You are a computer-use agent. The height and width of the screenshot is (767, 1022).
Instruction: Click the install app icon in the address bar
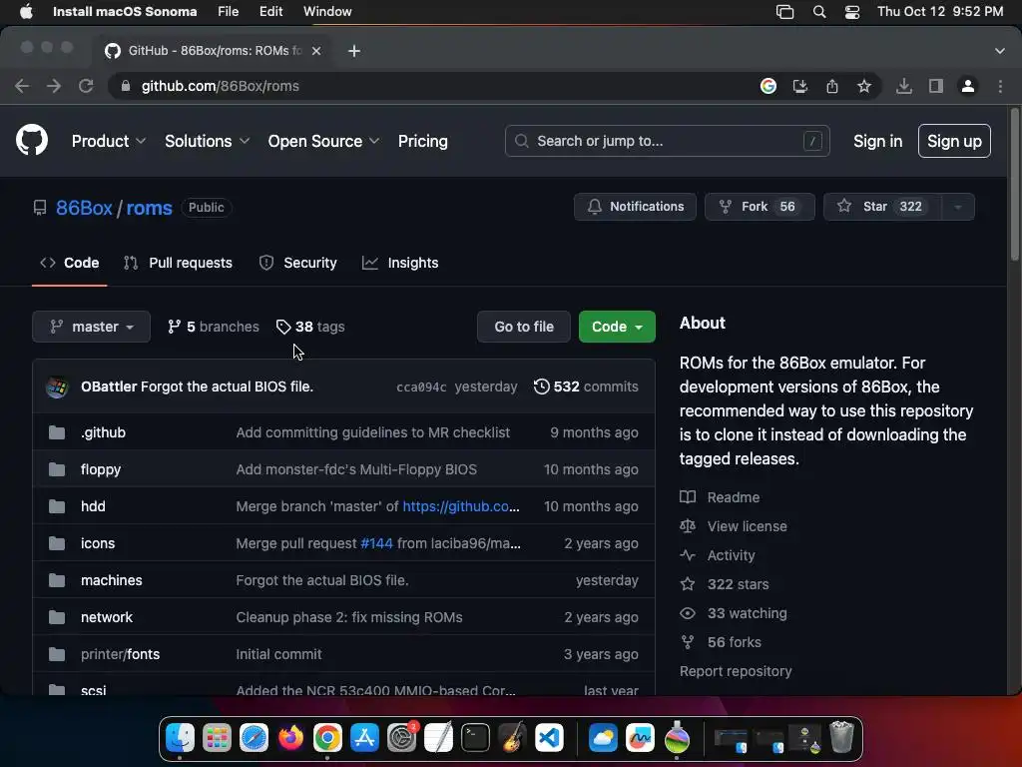[x=800, y=86]
